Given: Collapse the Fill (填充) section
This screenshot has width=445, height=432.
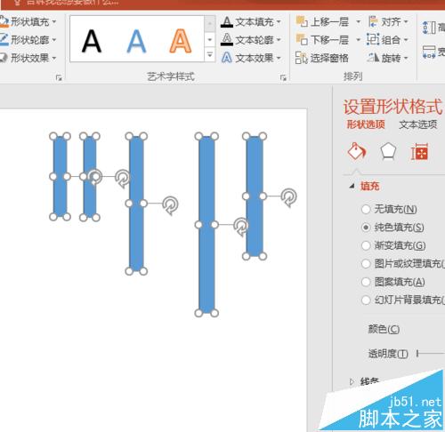Looking at the screenshot, I should tap(352, 186).
